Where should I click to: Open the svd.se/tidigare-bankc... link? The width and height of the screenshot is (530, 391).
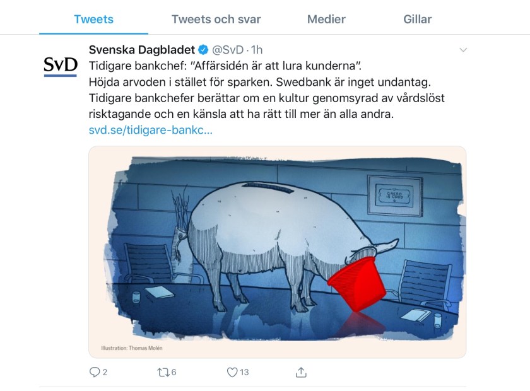150,130
